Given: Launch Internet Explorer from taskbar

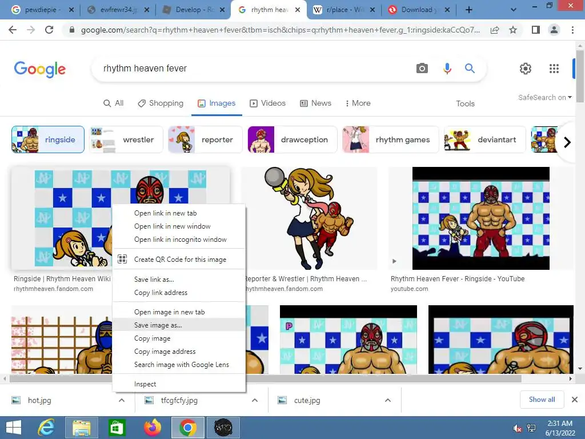Looking at the screenshot, I should tap(46, 428).
